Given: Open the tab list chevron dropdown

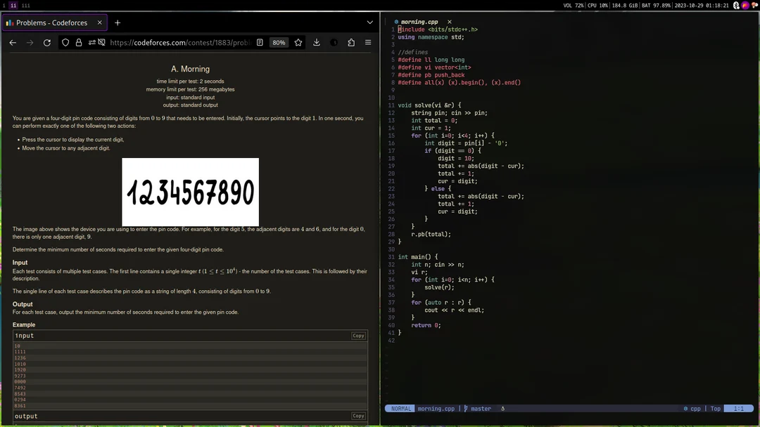Looking at the screenshot, I should coord(369,22).
